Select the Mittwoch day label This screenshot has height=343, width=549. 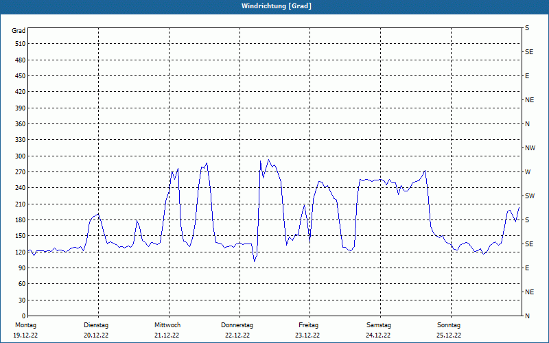pyautogui.click(x=167, y=325)
